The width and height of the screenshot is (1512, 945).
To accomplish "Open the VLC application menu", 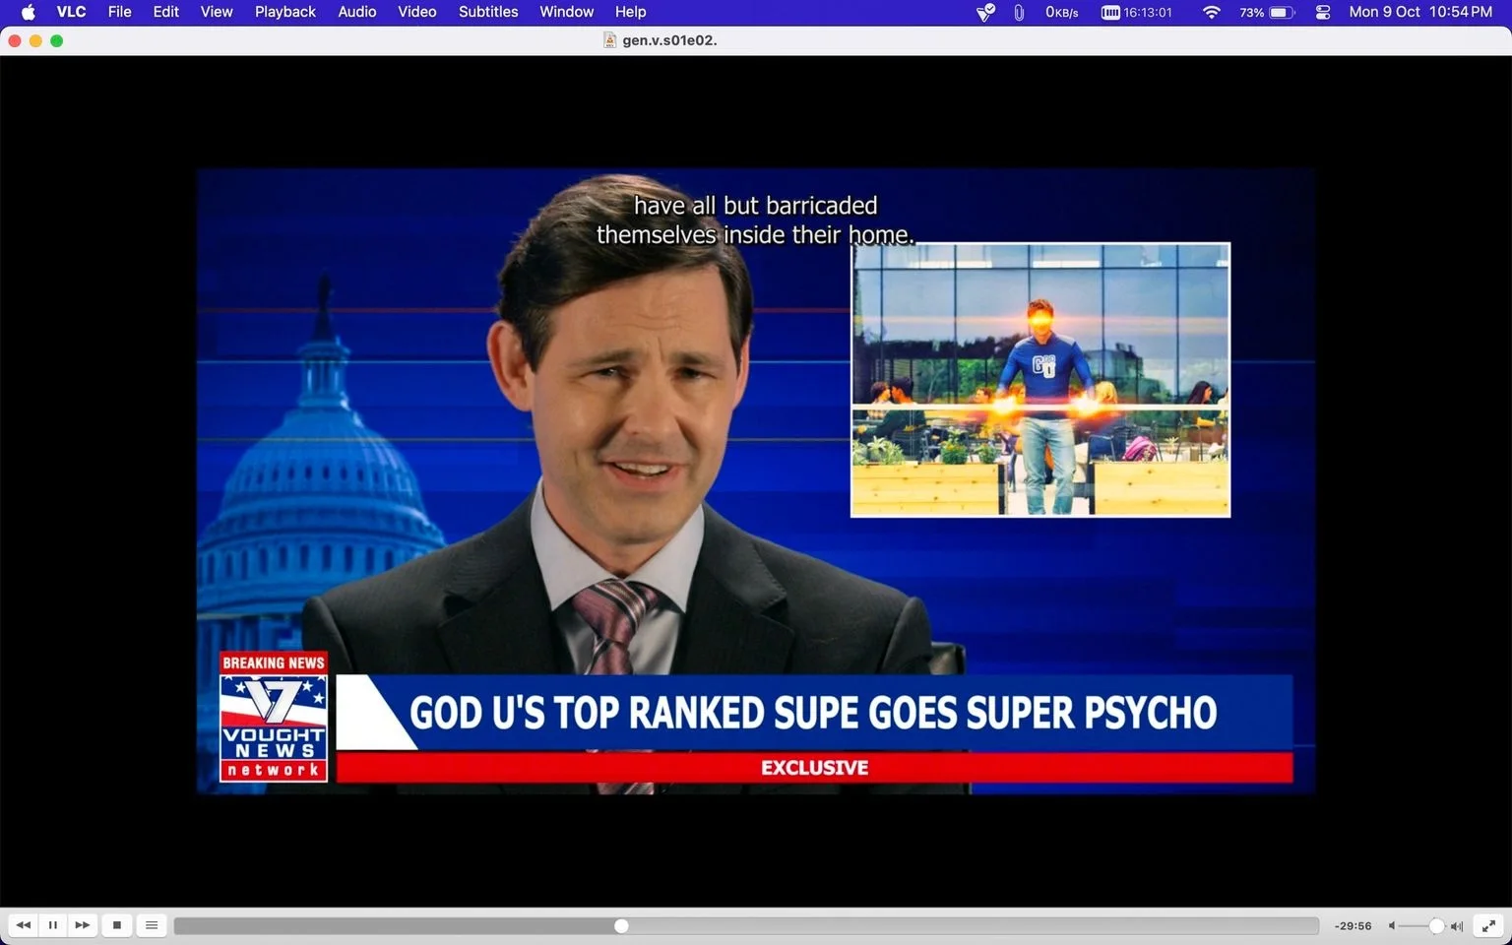I will click(71, 12).
